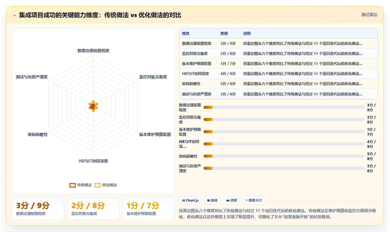The height and width of the screenshot is (232, 390).
Task: Select the 架构前瞻性 table row
Action: pyautogui.click(x=278, y=84)
